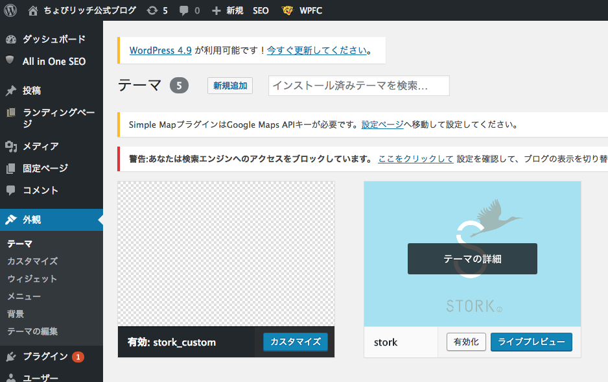Click the 新規追加 button
608x382 pixels.
point(230,86)
